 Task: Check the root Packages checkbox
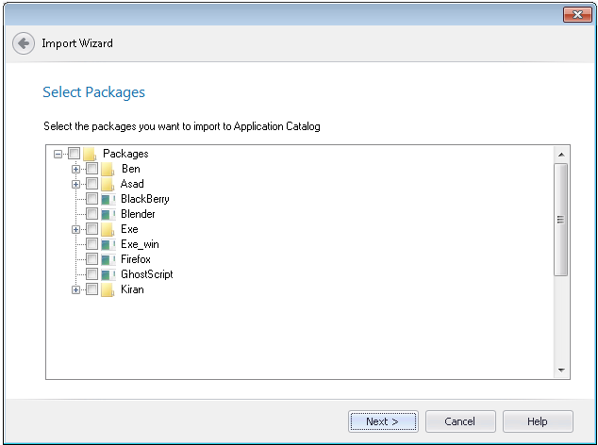74,154
